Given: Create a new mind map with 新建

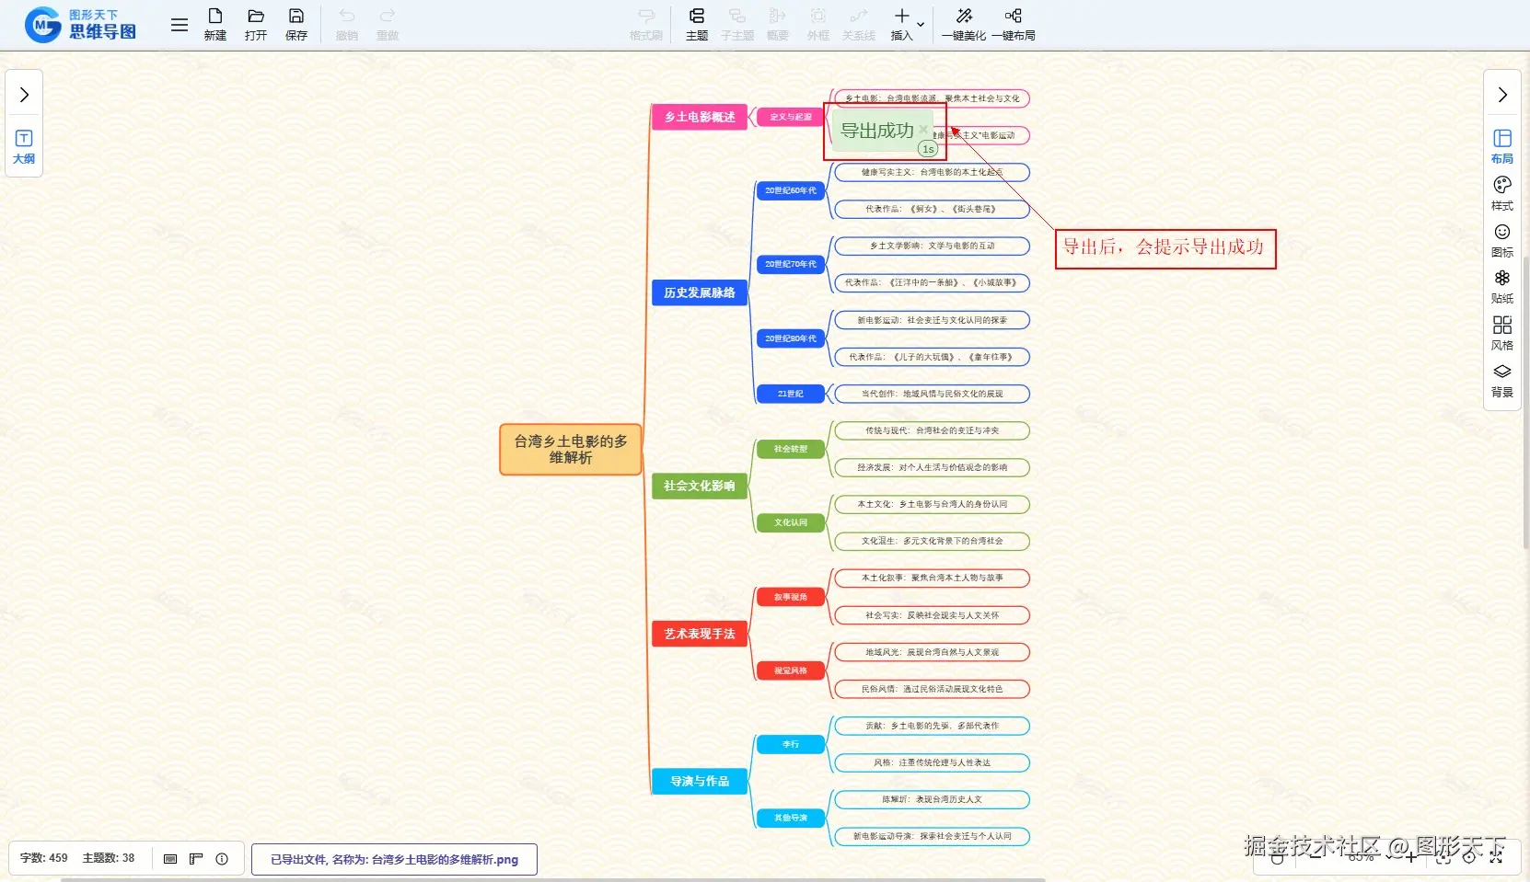Looking at the screenshot, I should [x=215, y=25].
